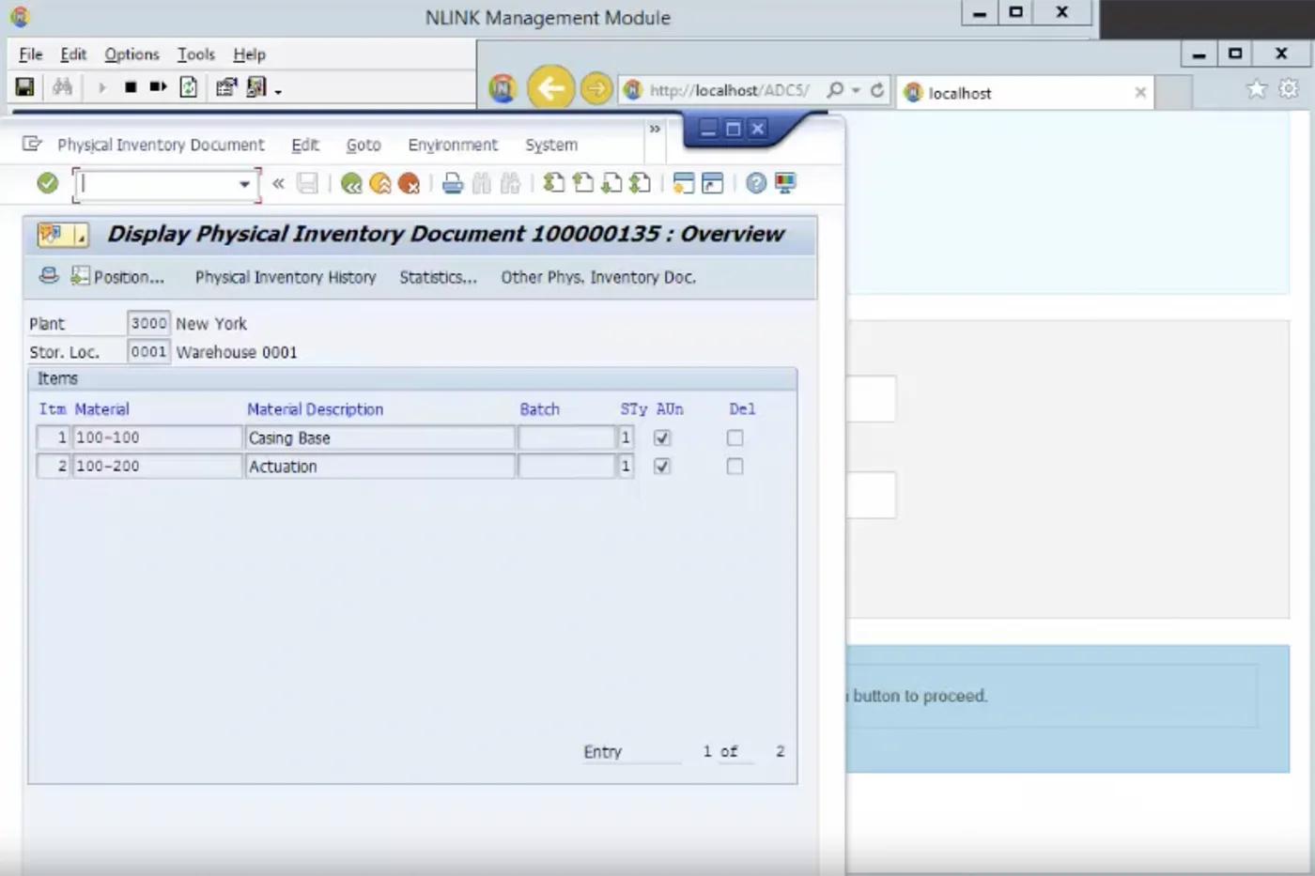Click the yellow Exit icon in SAP toolbar
The width and height of the screenshot is (1315, 876).
pos(380,183)
